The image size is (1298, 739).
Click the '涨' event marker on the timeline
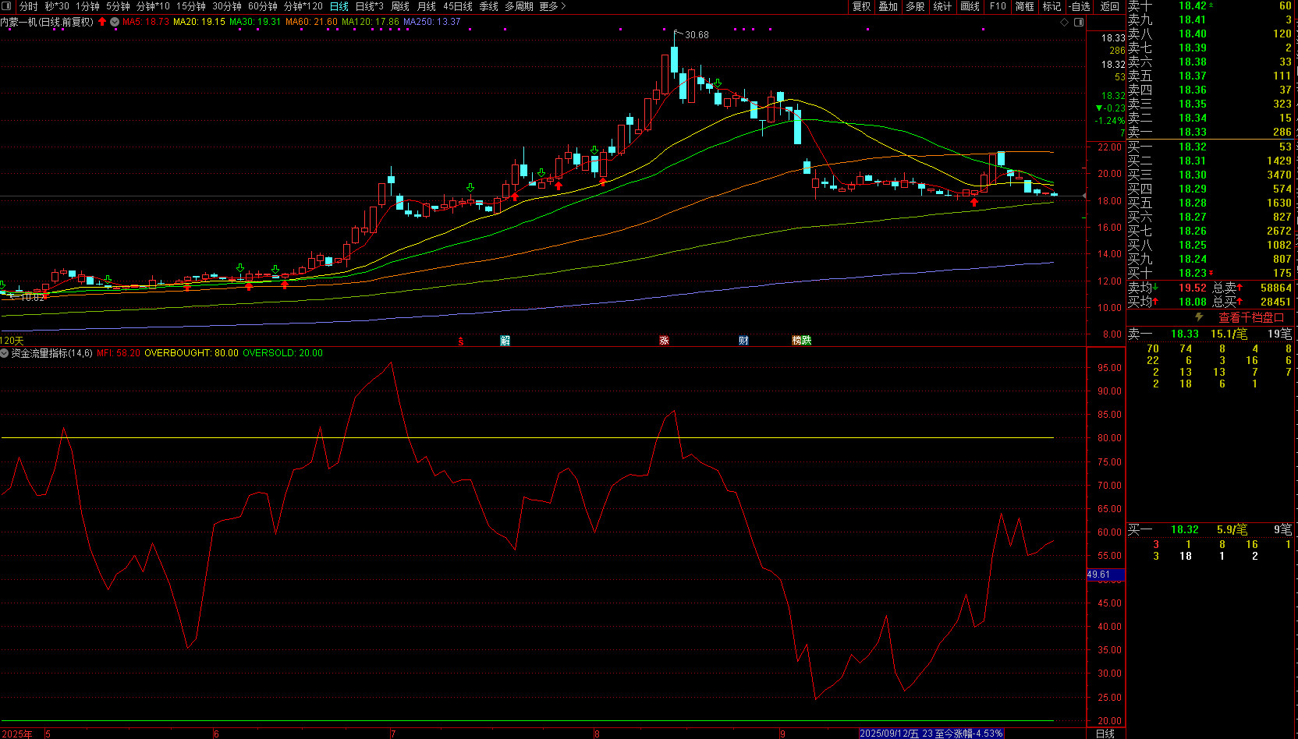click(664, 341)
